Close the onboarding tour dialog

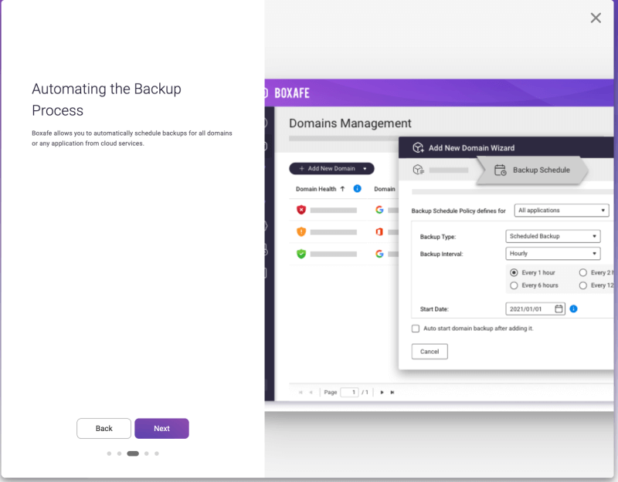[596, 18]
